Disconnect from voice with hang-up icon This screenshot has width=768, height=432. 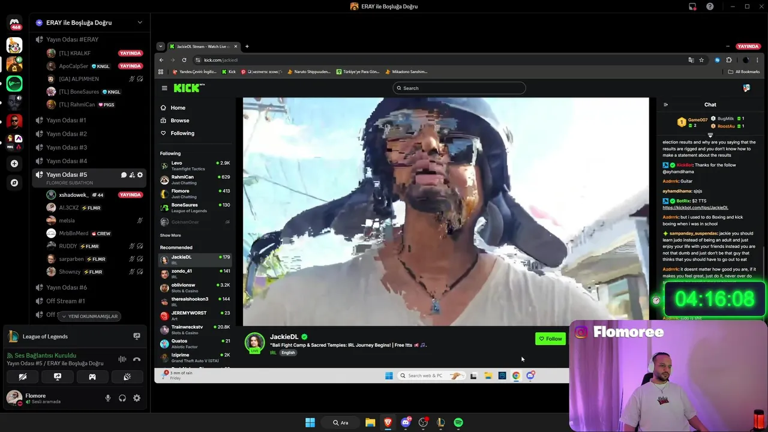(137, 359)
